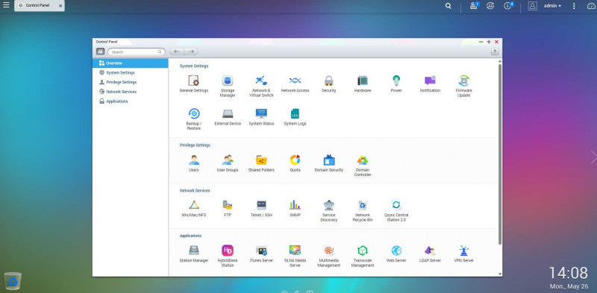The image size is (597, 293).
Task: Select Network Services in the sidebar
Action: (130, 92)
